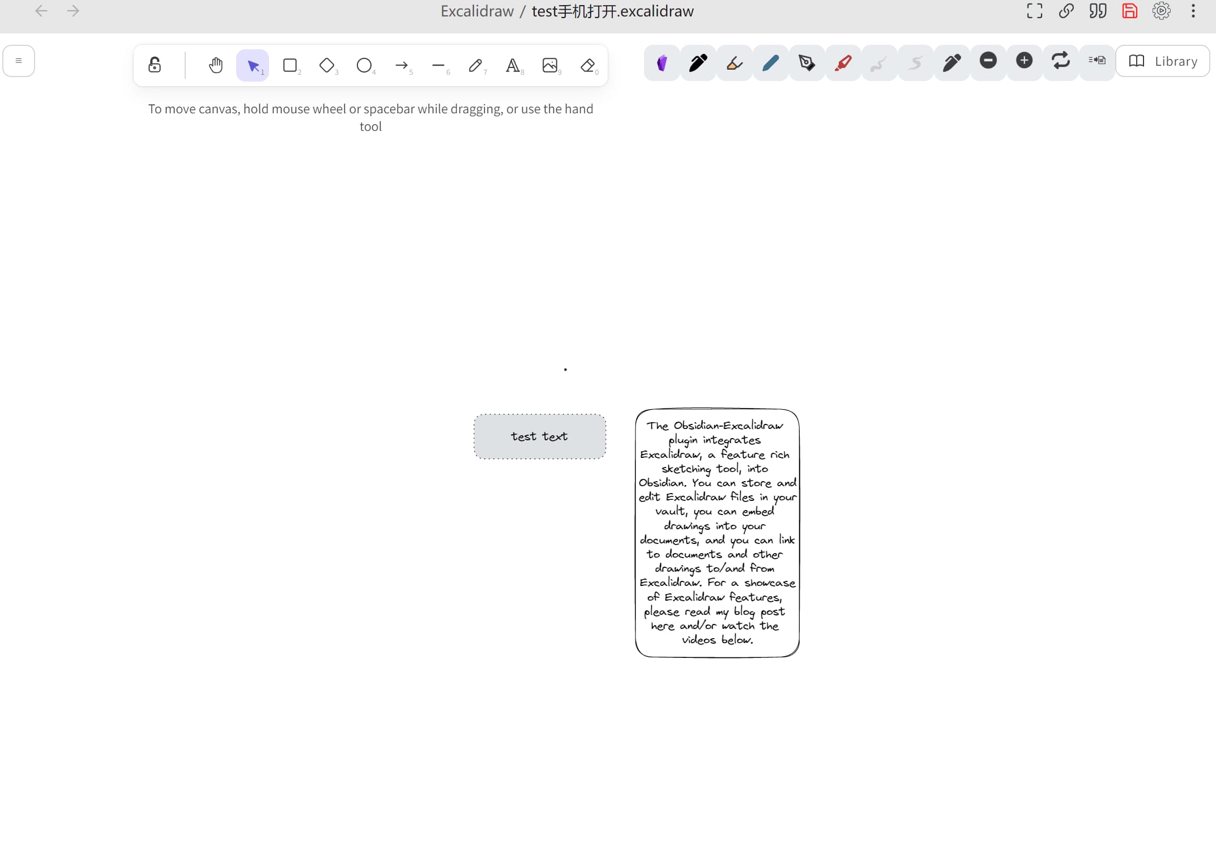The width and height of the screenshot is (1216, 850).
Task: Select the Diamond tool
Action: (x=327, y=65)
